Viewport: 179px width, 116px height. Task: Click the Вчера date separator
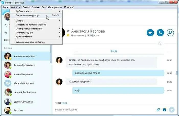click(114, 51)
